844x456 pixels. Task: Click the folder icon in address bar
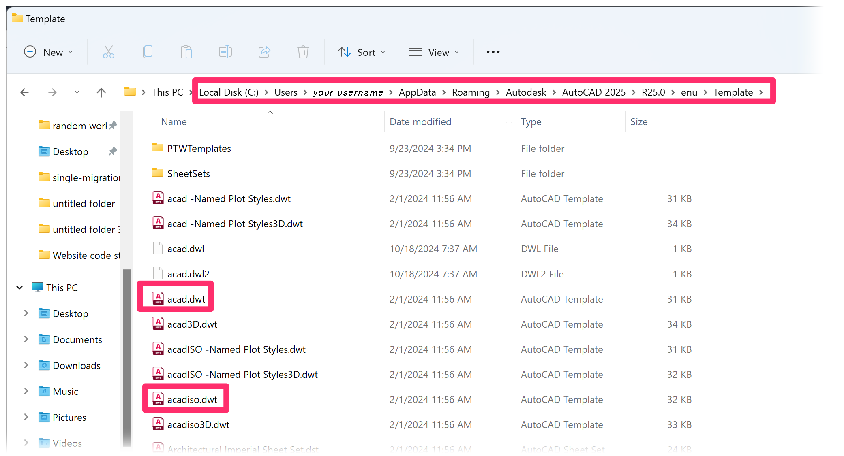click(130, 92)
